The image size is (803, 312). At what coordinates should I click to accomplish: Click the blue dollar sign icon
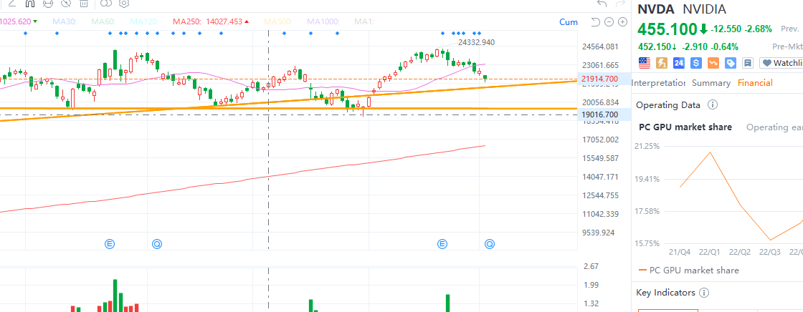pos(696,63)
